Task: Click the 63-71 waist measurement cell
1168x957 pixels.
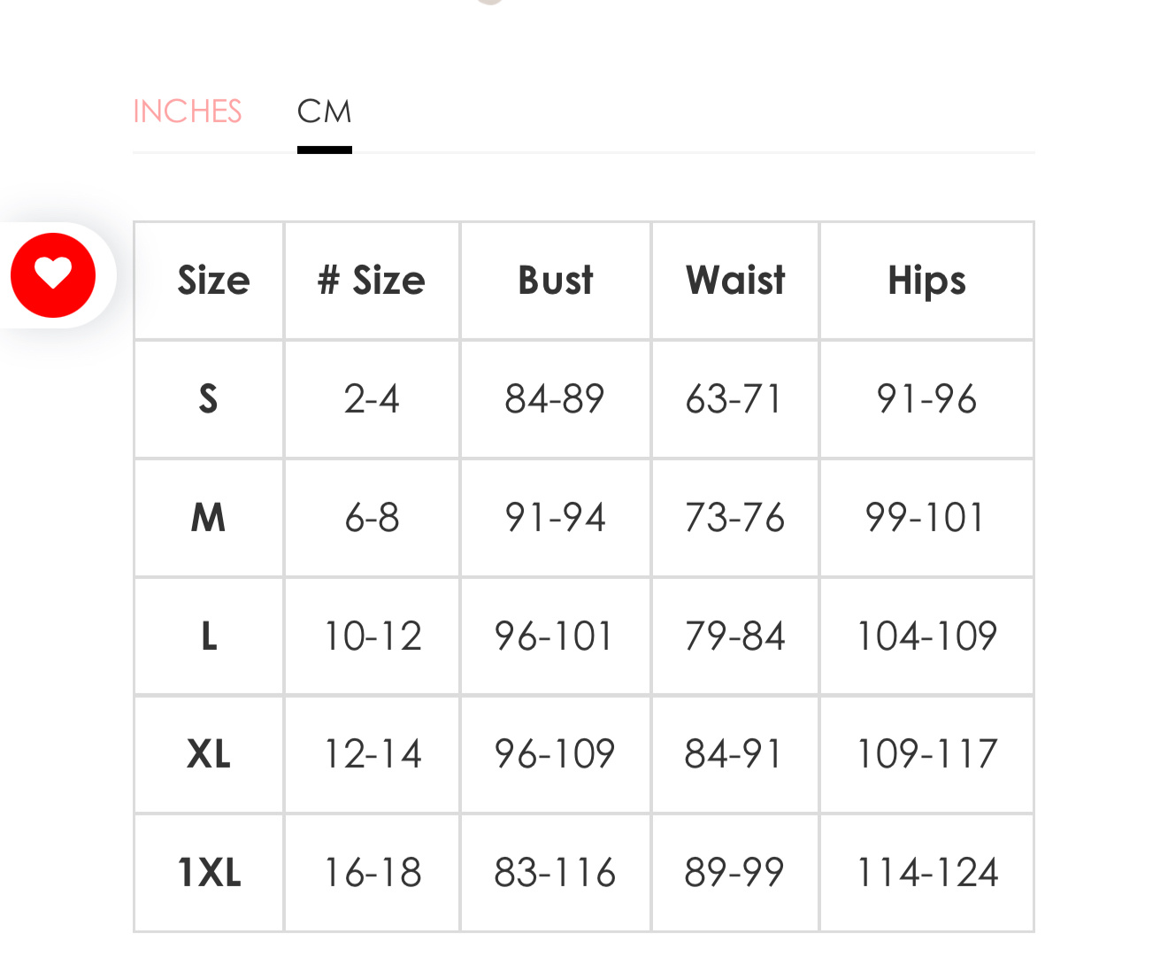Action: pyautogui.click(x=734, y=399)
